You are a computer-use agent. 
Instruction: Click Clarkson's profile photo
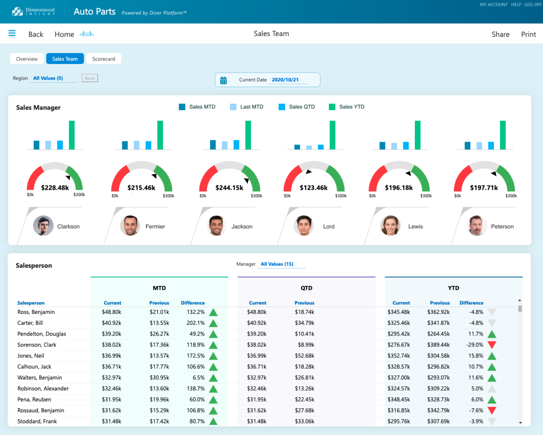(43, 226)
